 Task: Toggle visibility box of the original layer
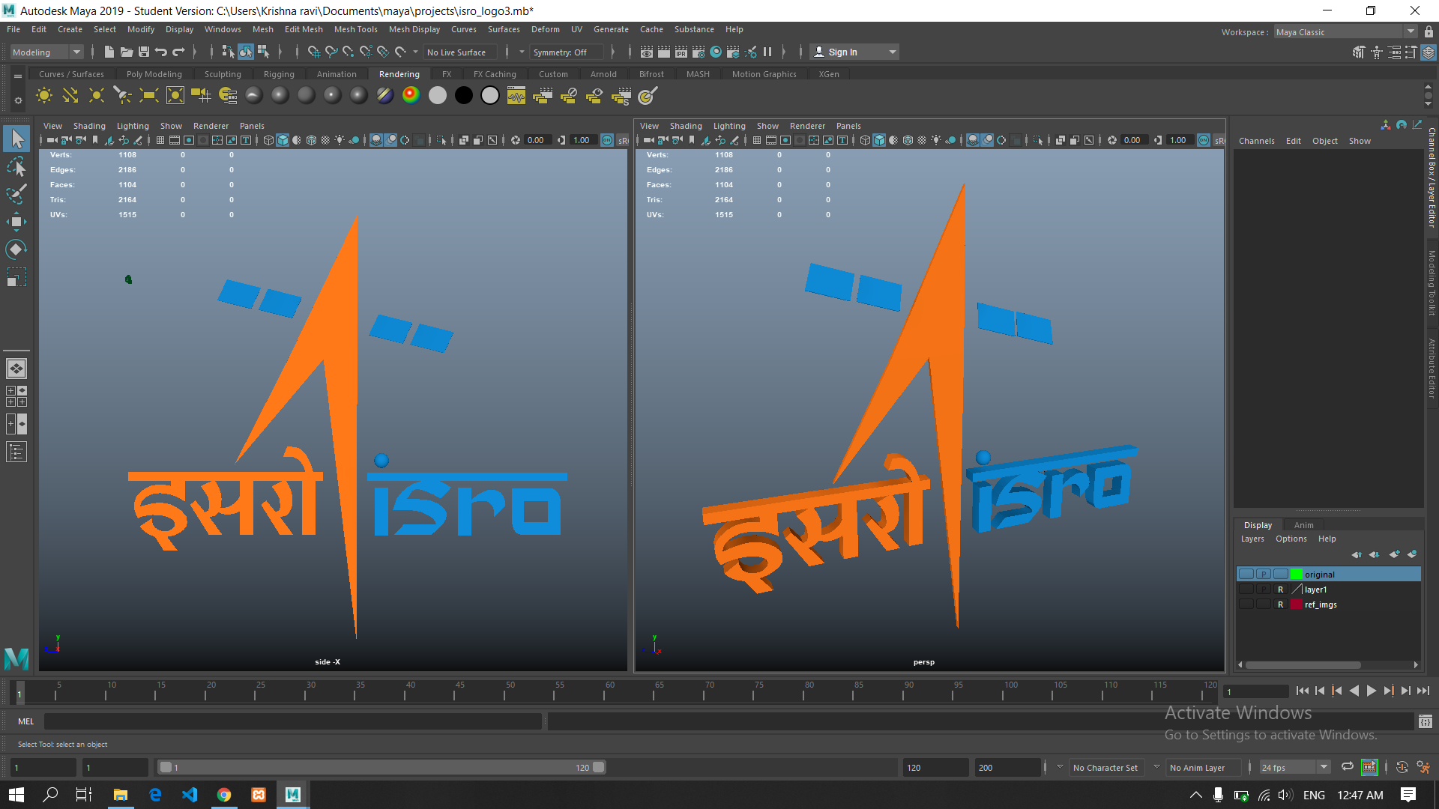[x=1246, y=575]
